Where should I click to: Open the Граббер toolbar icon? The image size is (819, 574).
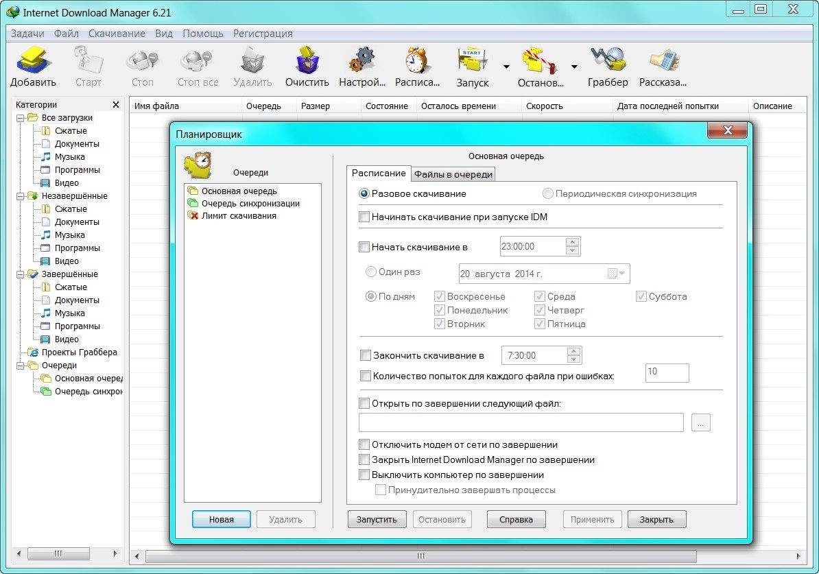[608, 67]
